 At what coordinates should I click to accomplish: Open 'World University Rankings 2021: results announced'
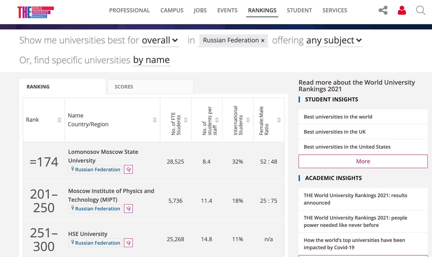363,199
